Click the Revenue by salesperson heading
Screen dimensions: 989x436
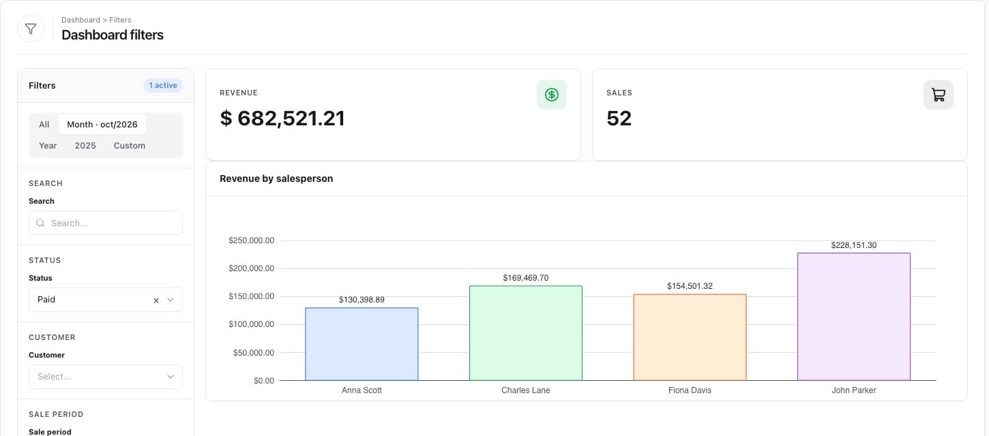(x=276, y=178)
